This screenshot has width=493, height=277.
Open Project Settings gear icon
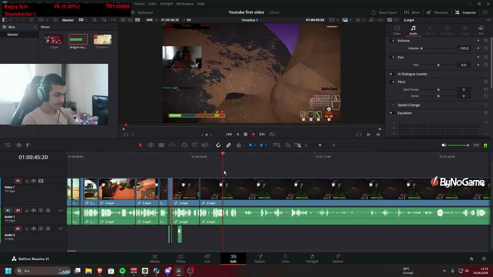484,259
